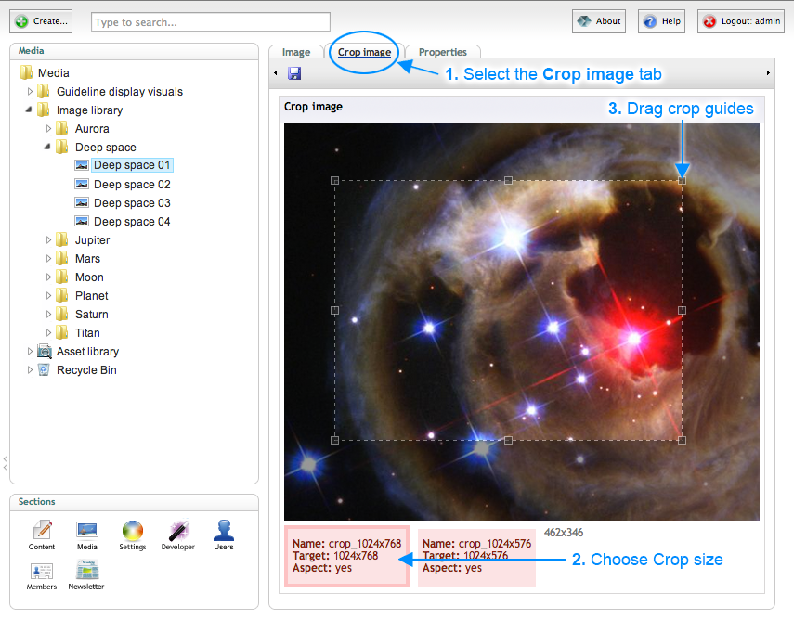The width and height of the screenshot is (794, 619).
Task: Open the Recycle Bin node
Action: pos(86,370)
